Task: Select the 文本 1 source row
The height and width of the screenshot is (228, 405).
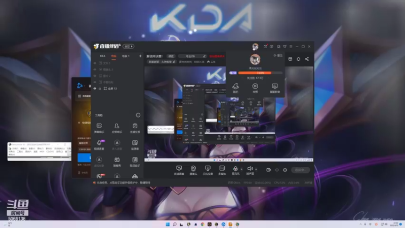Action: click(x=117, y=63)
